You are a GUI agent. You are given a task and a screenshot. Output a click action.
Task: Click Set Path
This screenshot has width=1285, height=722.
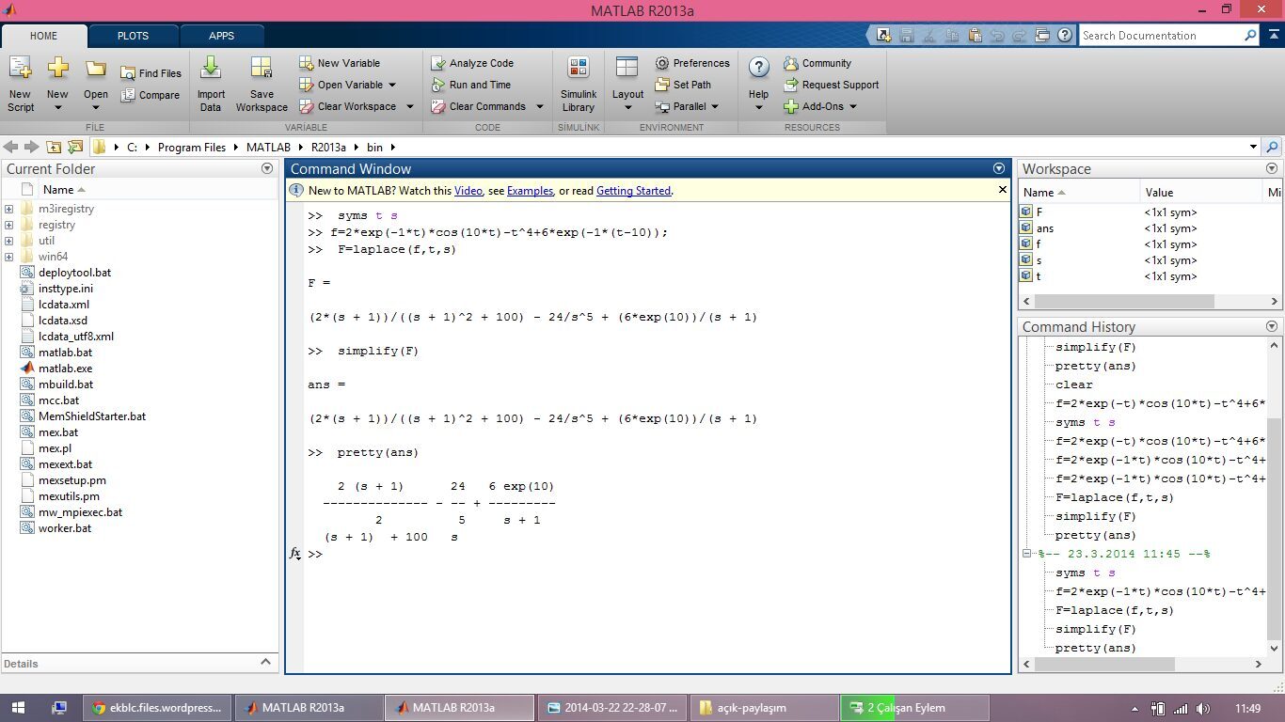[x=683, y=85]
